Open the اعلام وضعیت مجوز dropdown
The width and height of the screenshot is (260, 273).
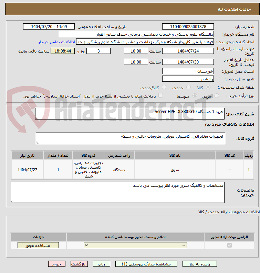pos(135,245)
